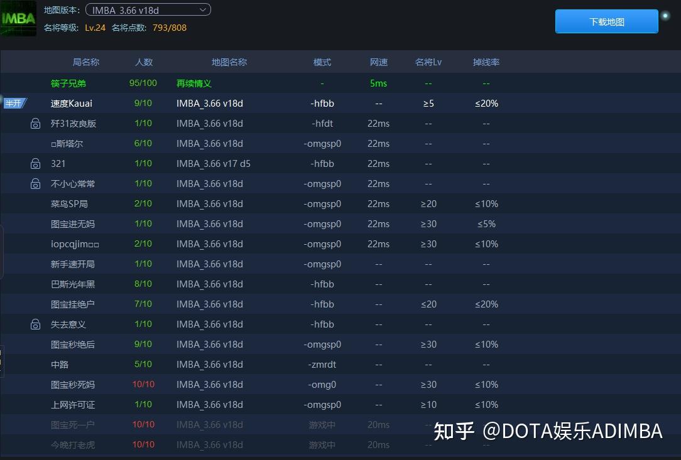Click the small tab handle on left screen edge
Image resolution: width=681 pixels, height=460 pixels.
pos(3,250)
